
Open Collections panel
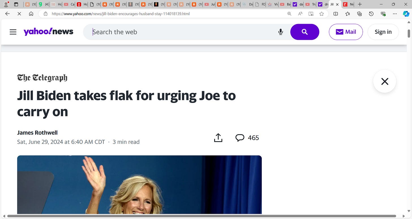click(x=360, y=14)
